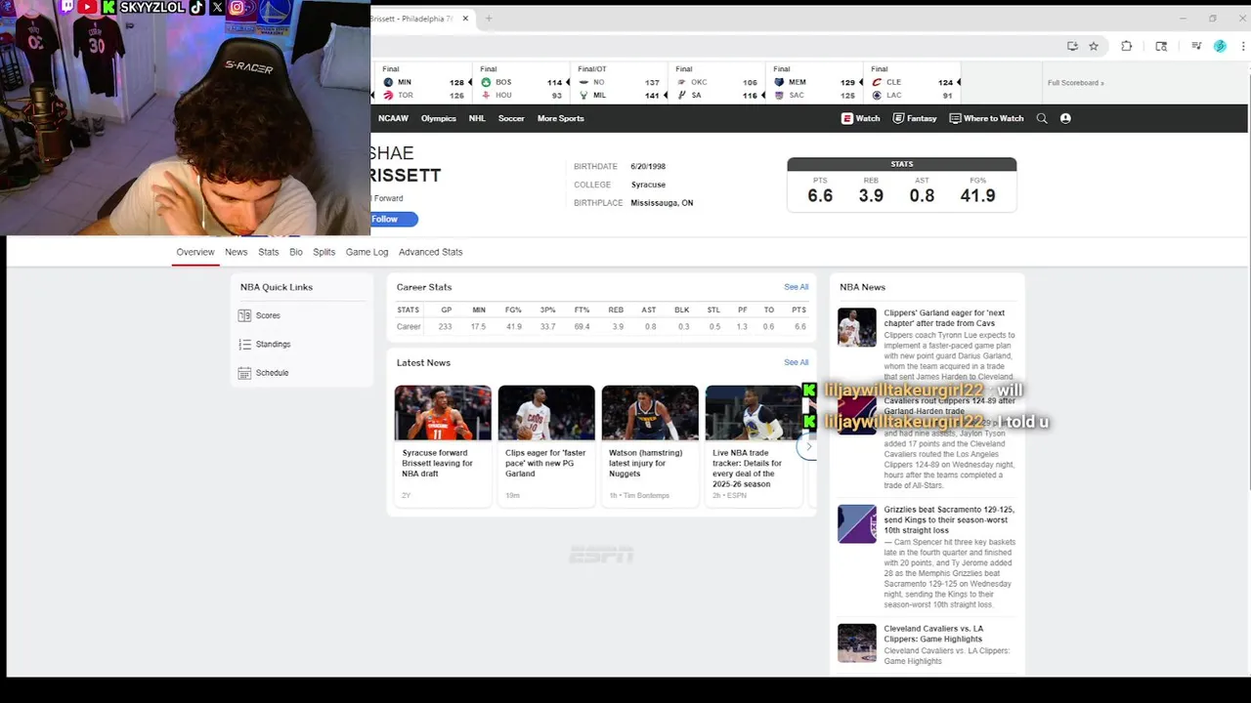The image size is (1251, 703).
Task: Open the Clips faster pace Garland story thumbnail
Action: click(546, 413)
